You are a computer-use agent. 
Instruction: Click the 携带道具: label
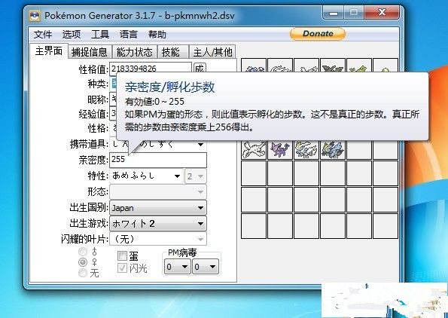tap(90, 144)
